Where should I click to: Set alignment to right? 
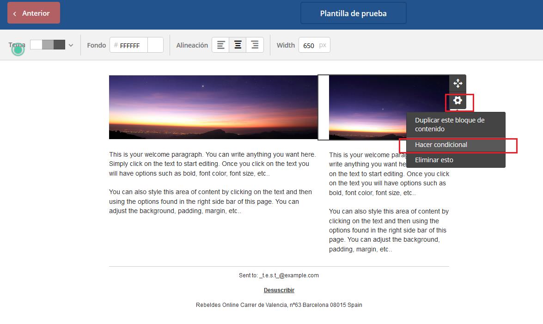tap(255, 45)
